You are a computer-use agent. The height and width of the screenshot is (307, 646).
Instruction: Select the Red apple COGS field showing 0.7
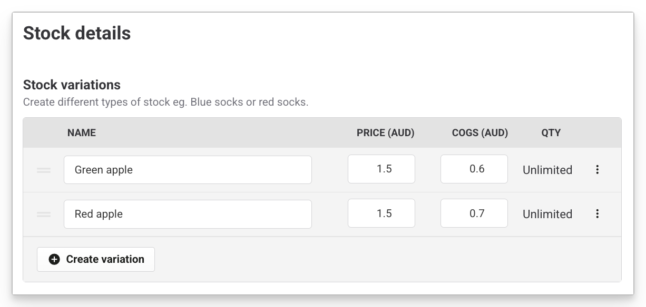point(474,213)
